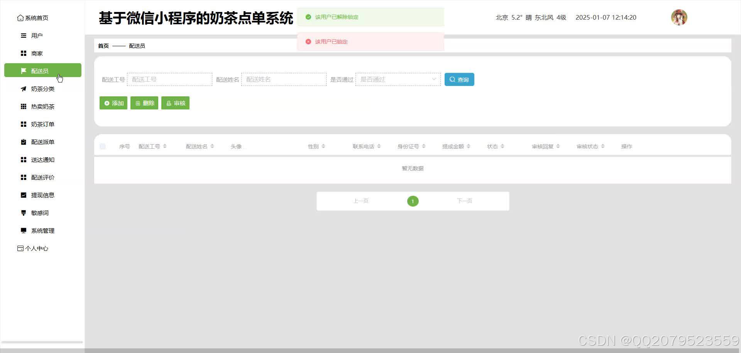Go to 系统管理 via sidebar icon
The width and height of the screenshot is (741, 353).
click(x=42, y=230)
